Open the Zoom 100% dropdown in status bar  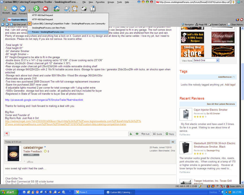[235, 186]
